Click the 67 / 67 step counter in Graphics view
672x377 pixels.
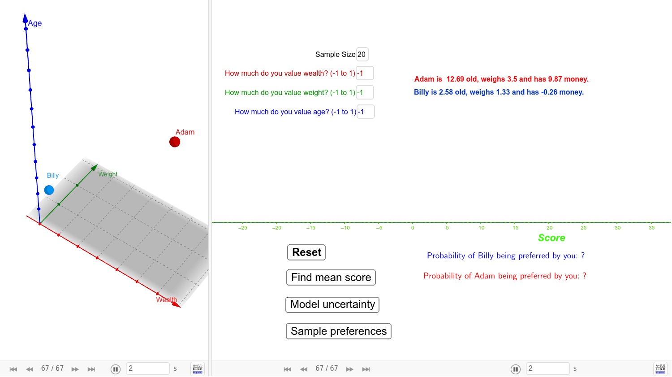coord(327,368)
